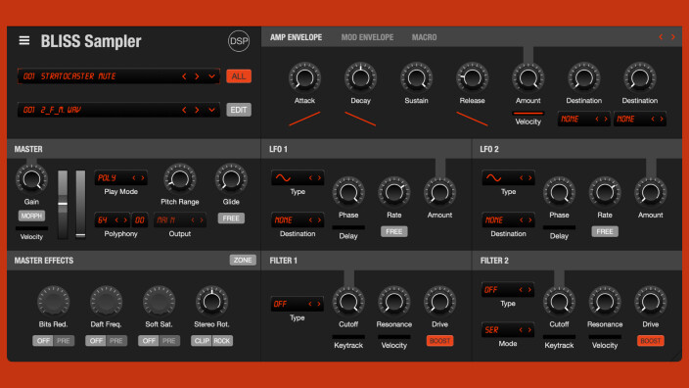Image resolution: width=689 pixels, height=388 pixels.
Task: Toggle the MORPH button
Action: 31,216
